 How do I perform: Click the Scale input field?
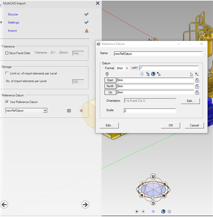[150, 111]
